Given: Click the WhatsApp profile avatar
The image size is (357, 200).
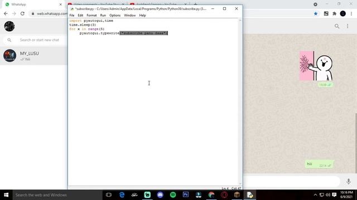Looking at the screenshot, I should pos(9,26).
